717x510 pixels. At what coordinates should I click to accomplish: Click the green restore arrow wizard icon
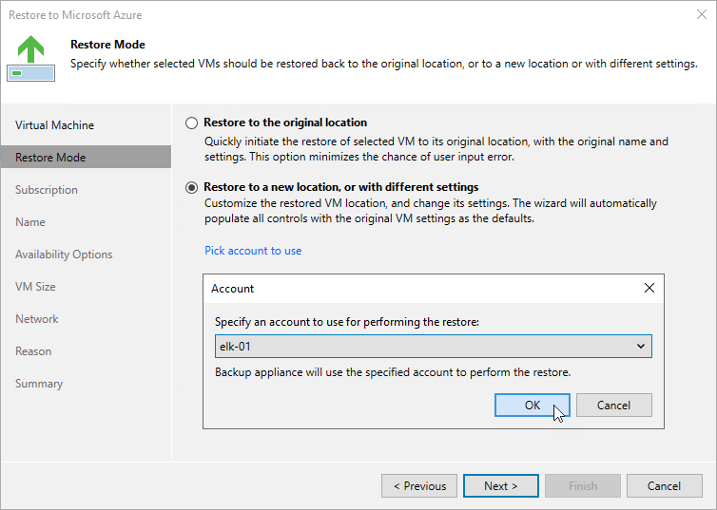point(31,58)
